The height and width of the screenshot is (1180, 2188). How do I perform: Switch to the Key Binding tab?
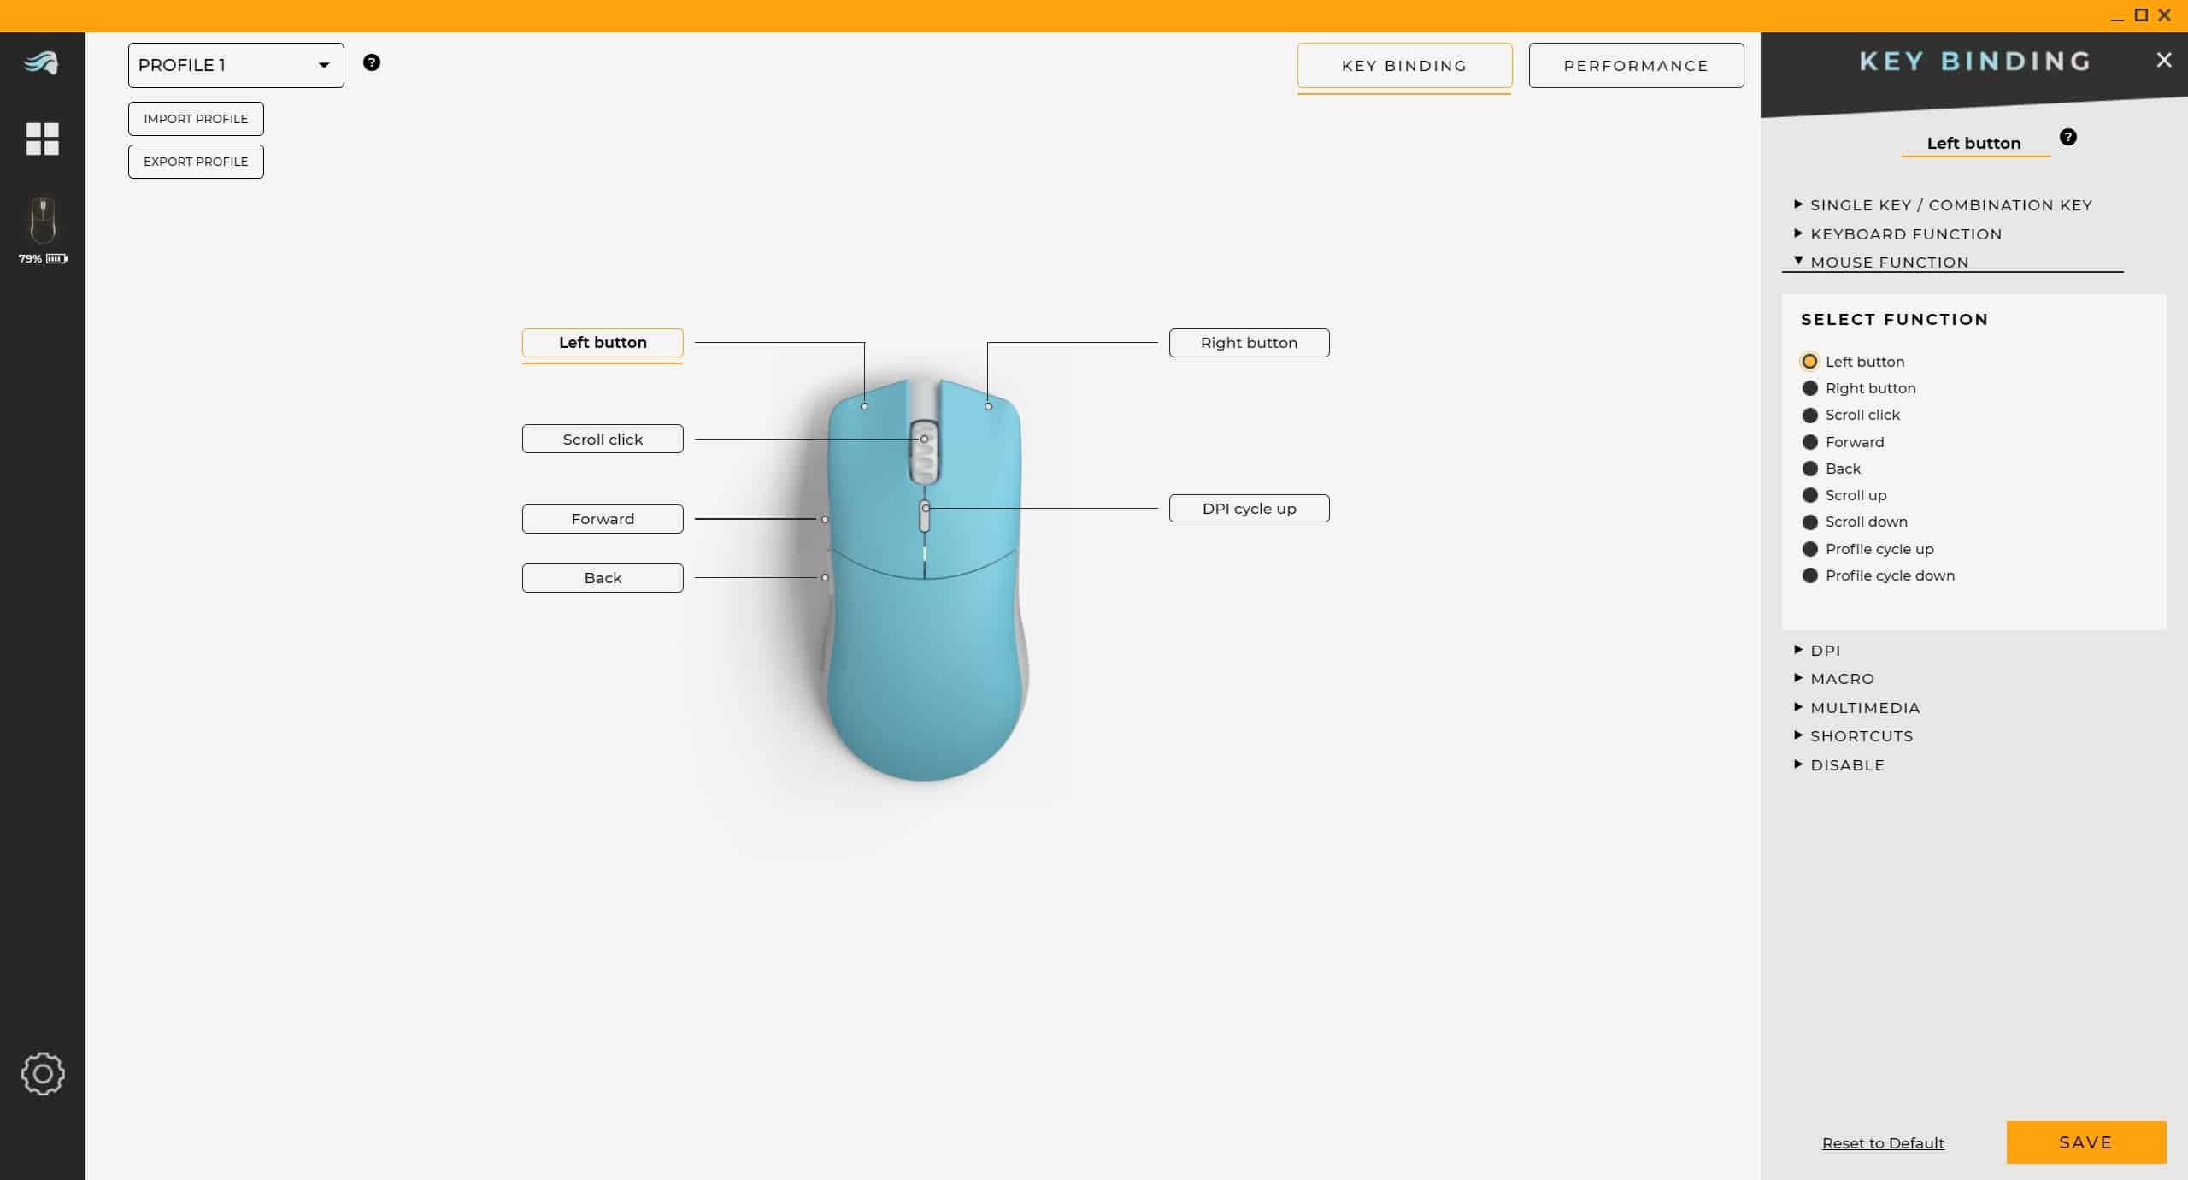pos(1404,66)
